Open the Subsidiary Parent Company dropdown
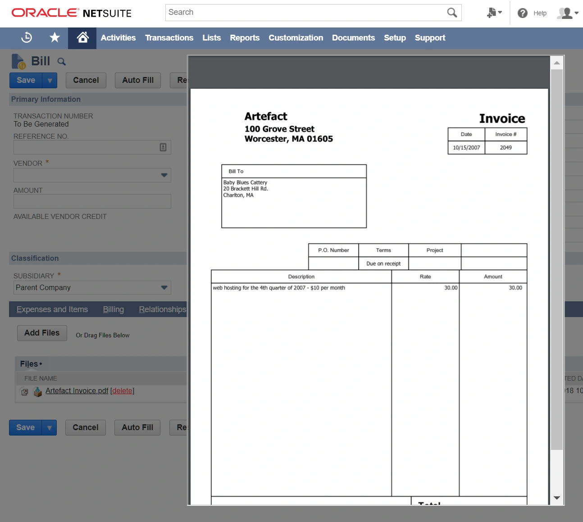The height and width of the screenshot is (522, 583). (164, 287)
